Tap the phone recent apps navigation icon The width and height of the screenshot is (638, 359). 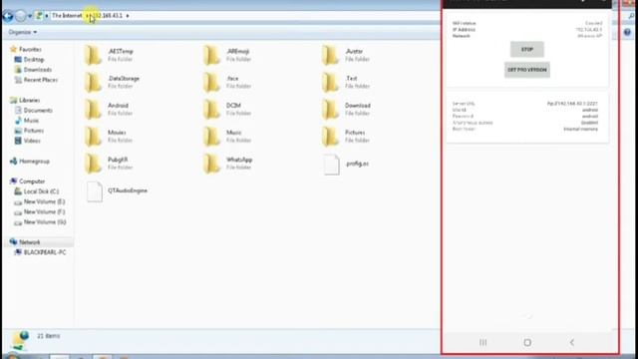482,342
